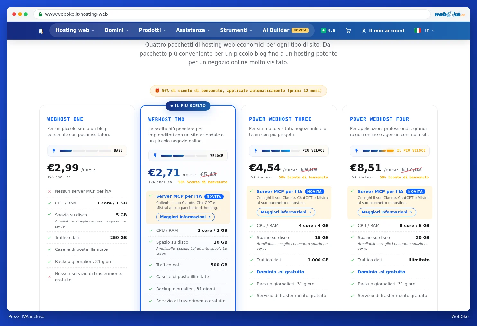Open the IT language selector dropdown
The image size is (477, 326).
point(429,31)
